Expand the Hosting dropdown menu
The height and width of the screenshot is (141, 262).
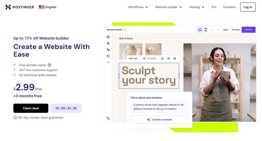[x=197, y=7]
